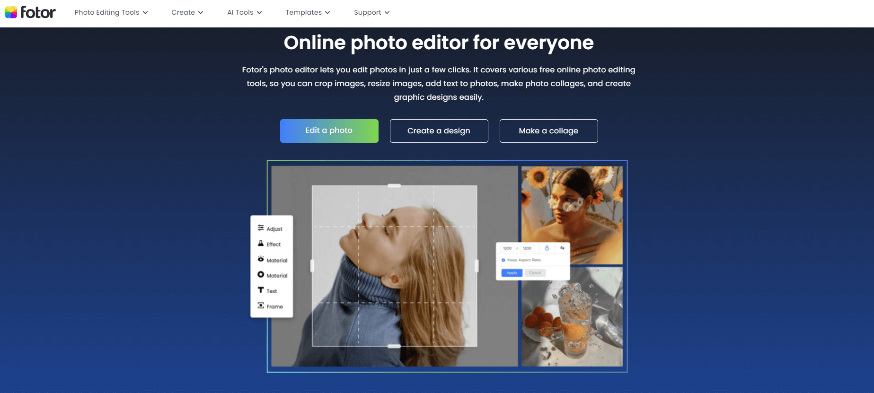Expand the Create menu chevron
This screenshot has height=393, width=874.
pyautogui.click(x=201, y=13)
